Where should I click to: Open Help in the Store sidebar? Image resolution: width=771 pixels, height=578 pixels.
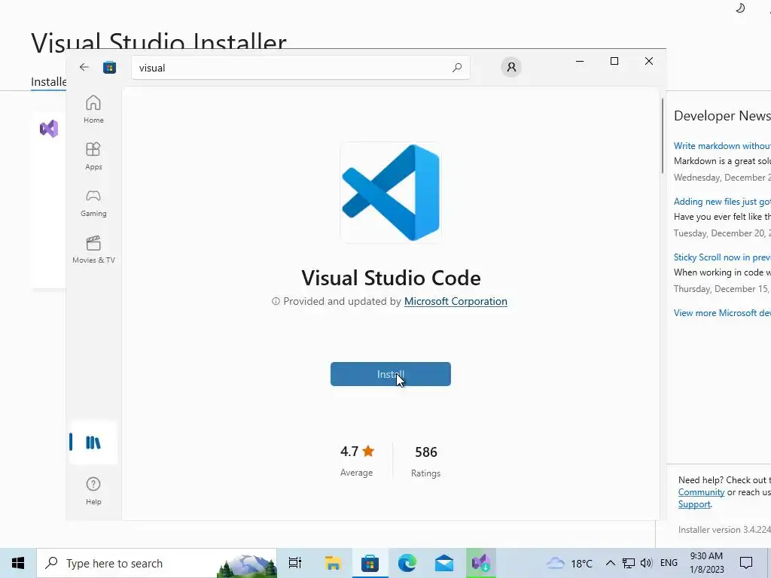pos(93,491)
